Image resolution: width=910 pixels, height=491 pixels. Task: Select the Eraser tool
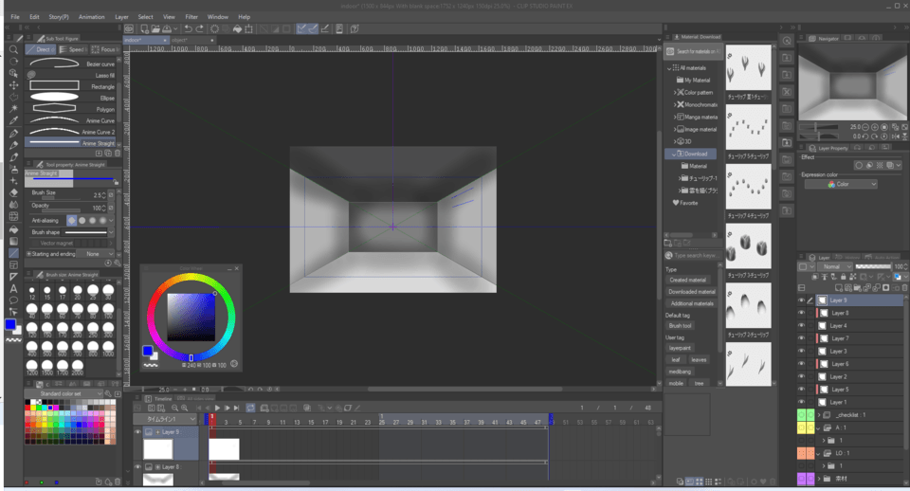pyautogui.click(x=13, y=192)
